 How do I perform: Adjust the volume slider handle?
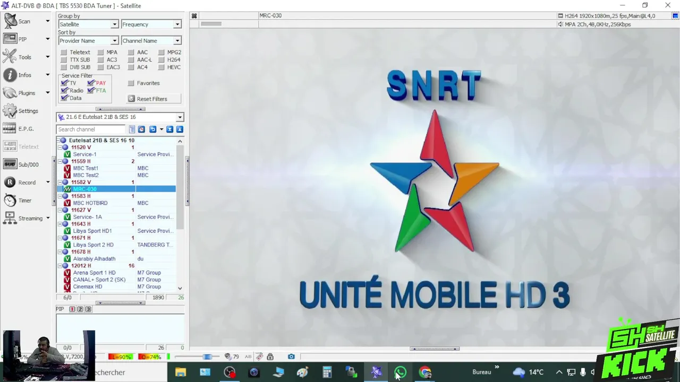pyautogui.click(x=207, y=357)
